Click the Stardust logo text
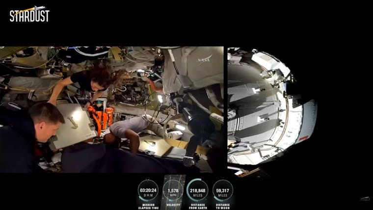 click(29, 16)
